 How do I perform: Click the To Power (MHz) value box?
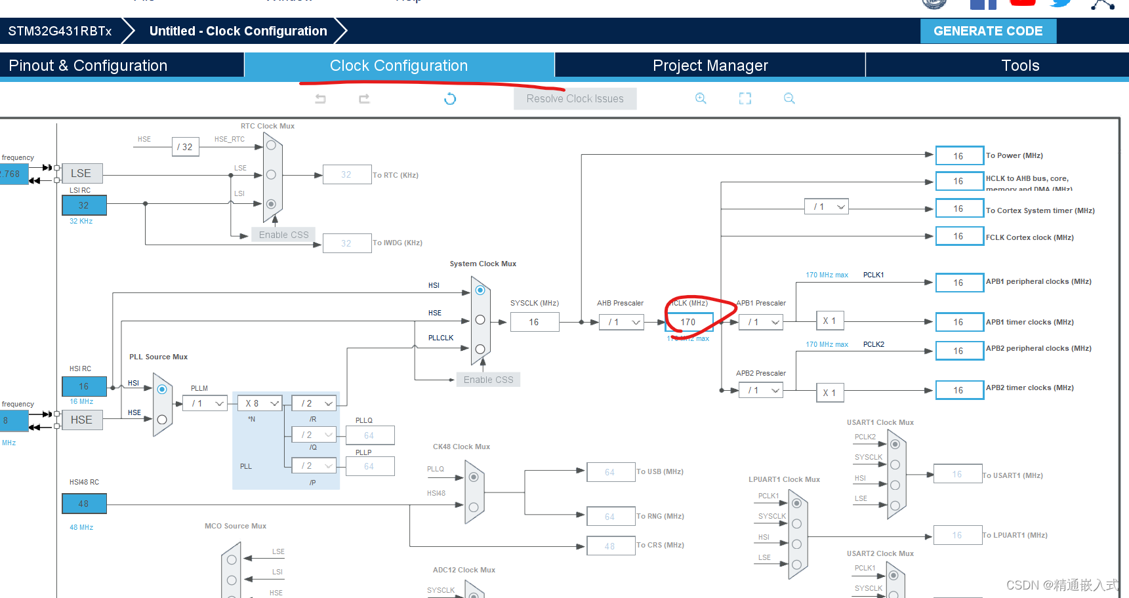[x=960, y=156]
